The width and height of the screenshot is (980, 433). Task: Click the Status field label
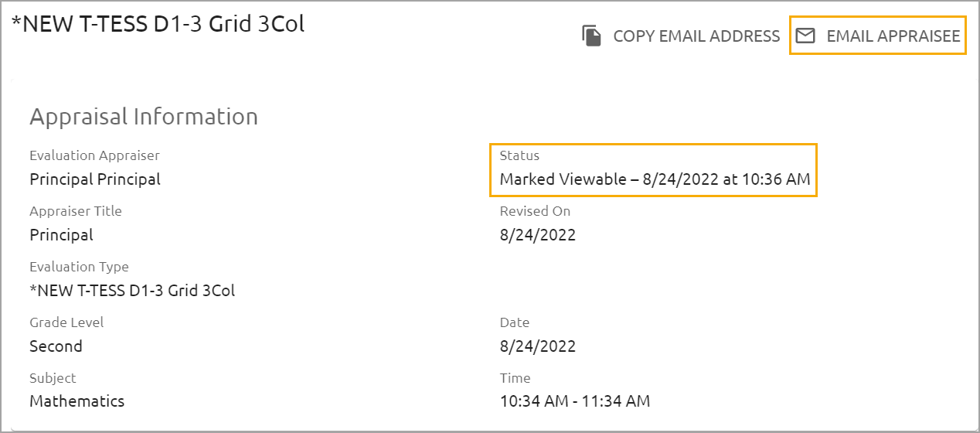(519, 155)
